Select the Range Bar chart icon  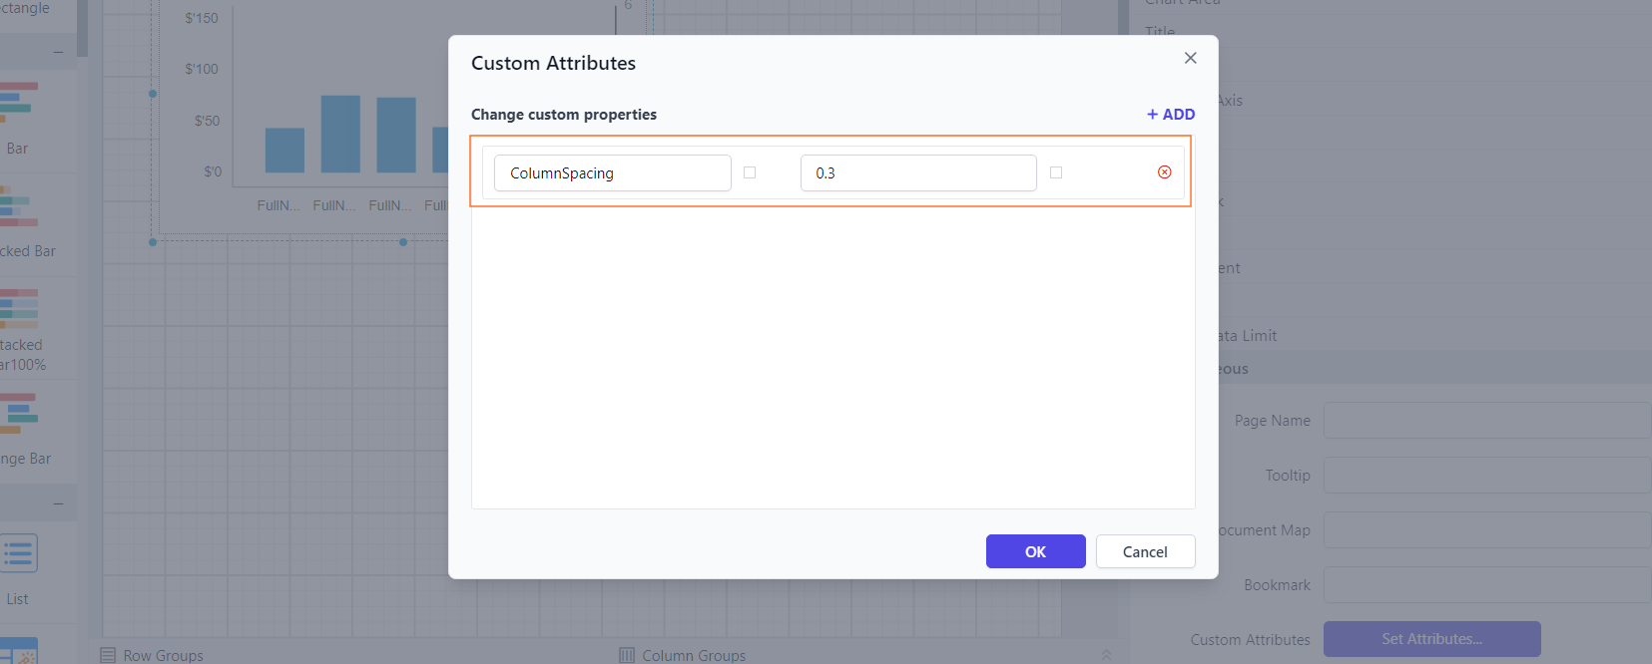pos(18,413)
